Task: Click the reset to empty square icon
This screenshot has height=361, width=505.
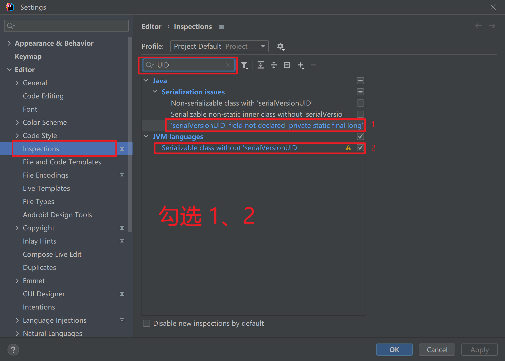Action: tap(287, 65)
